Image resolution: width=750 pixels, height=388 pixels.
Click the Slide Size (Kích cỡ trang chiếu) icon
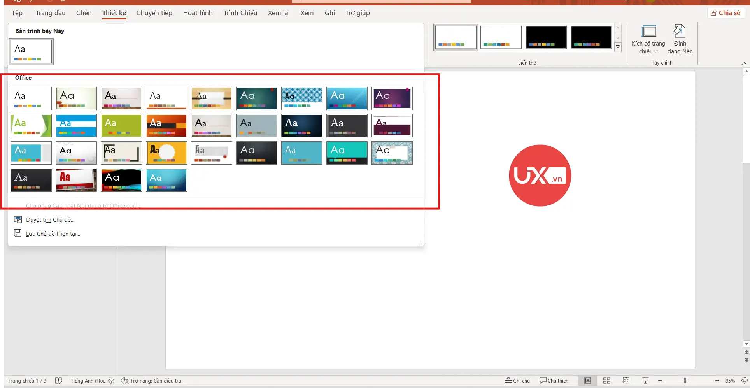click(x=648, y=32)
